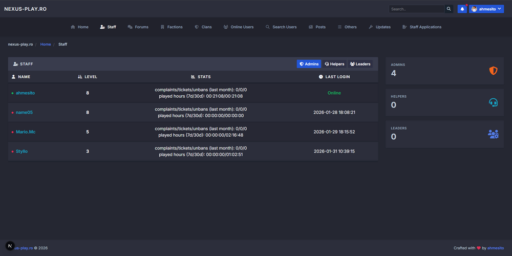Viewport: 512px width, 256px height.
Task: Click Styllo played hours 00:00:00/01:02:51
Action: coord(201,155)
